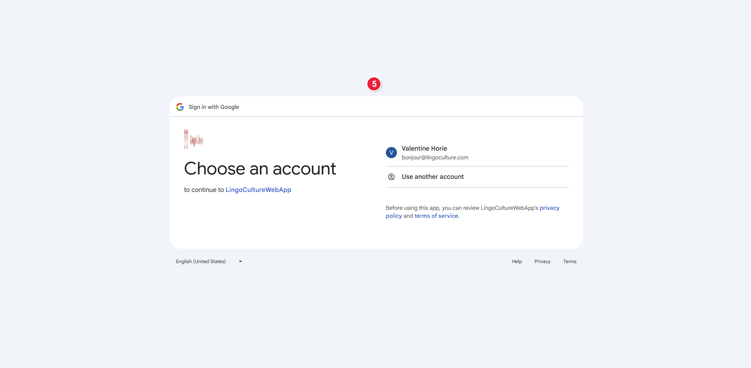Click the Google G logo
This screenshot has height=368, width=751.
coord(180,107)
